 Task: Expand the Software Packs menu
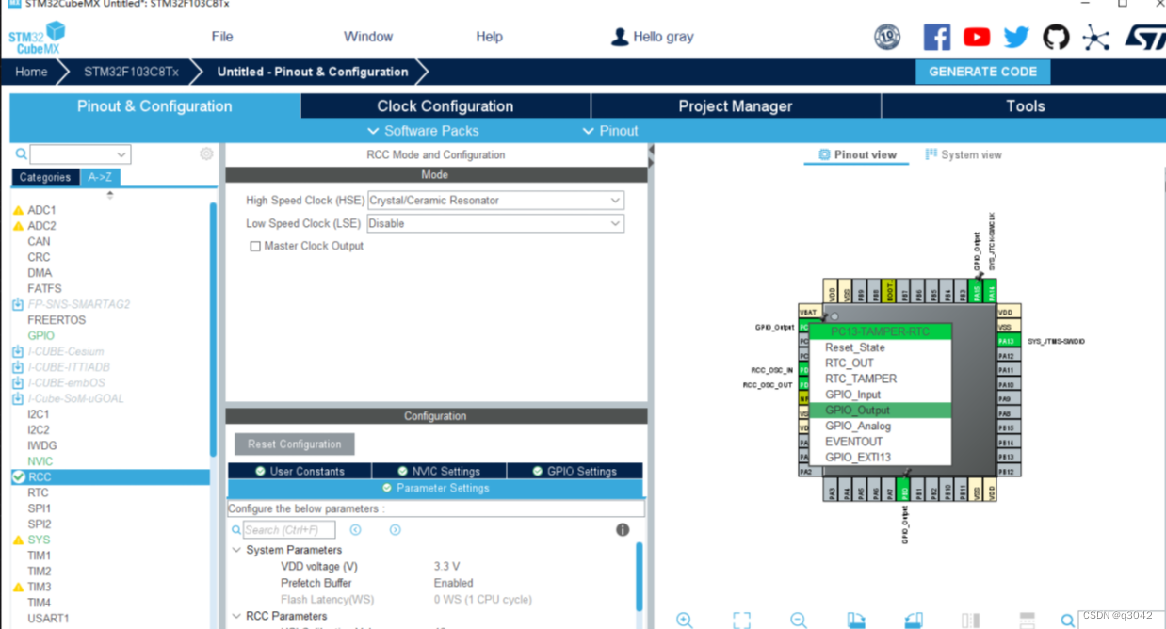coord(423,131)
